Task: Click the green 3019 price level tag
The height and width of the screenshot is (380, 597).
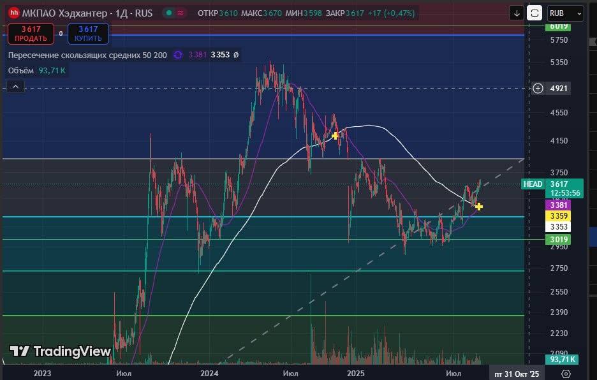Action: pyautogui.click(x=558, y=240)
